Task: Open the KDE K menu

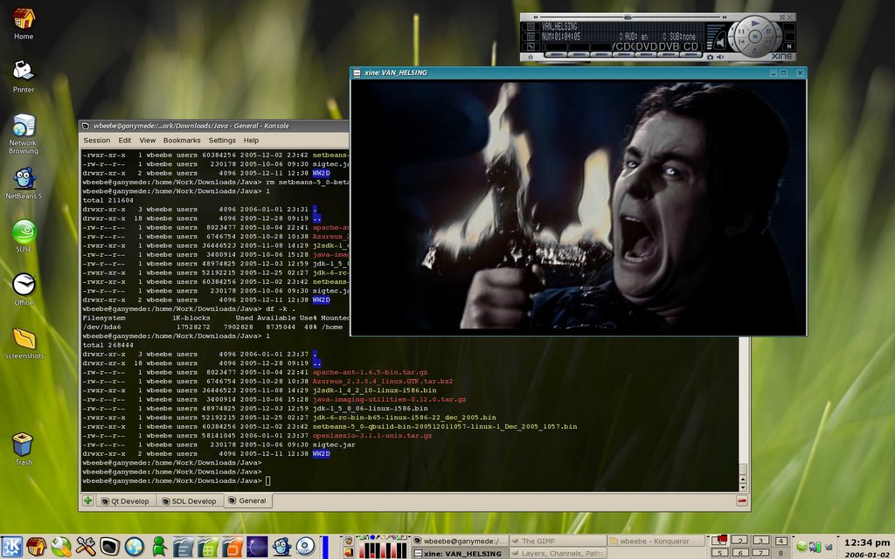Action: click(x=11, y=547)
